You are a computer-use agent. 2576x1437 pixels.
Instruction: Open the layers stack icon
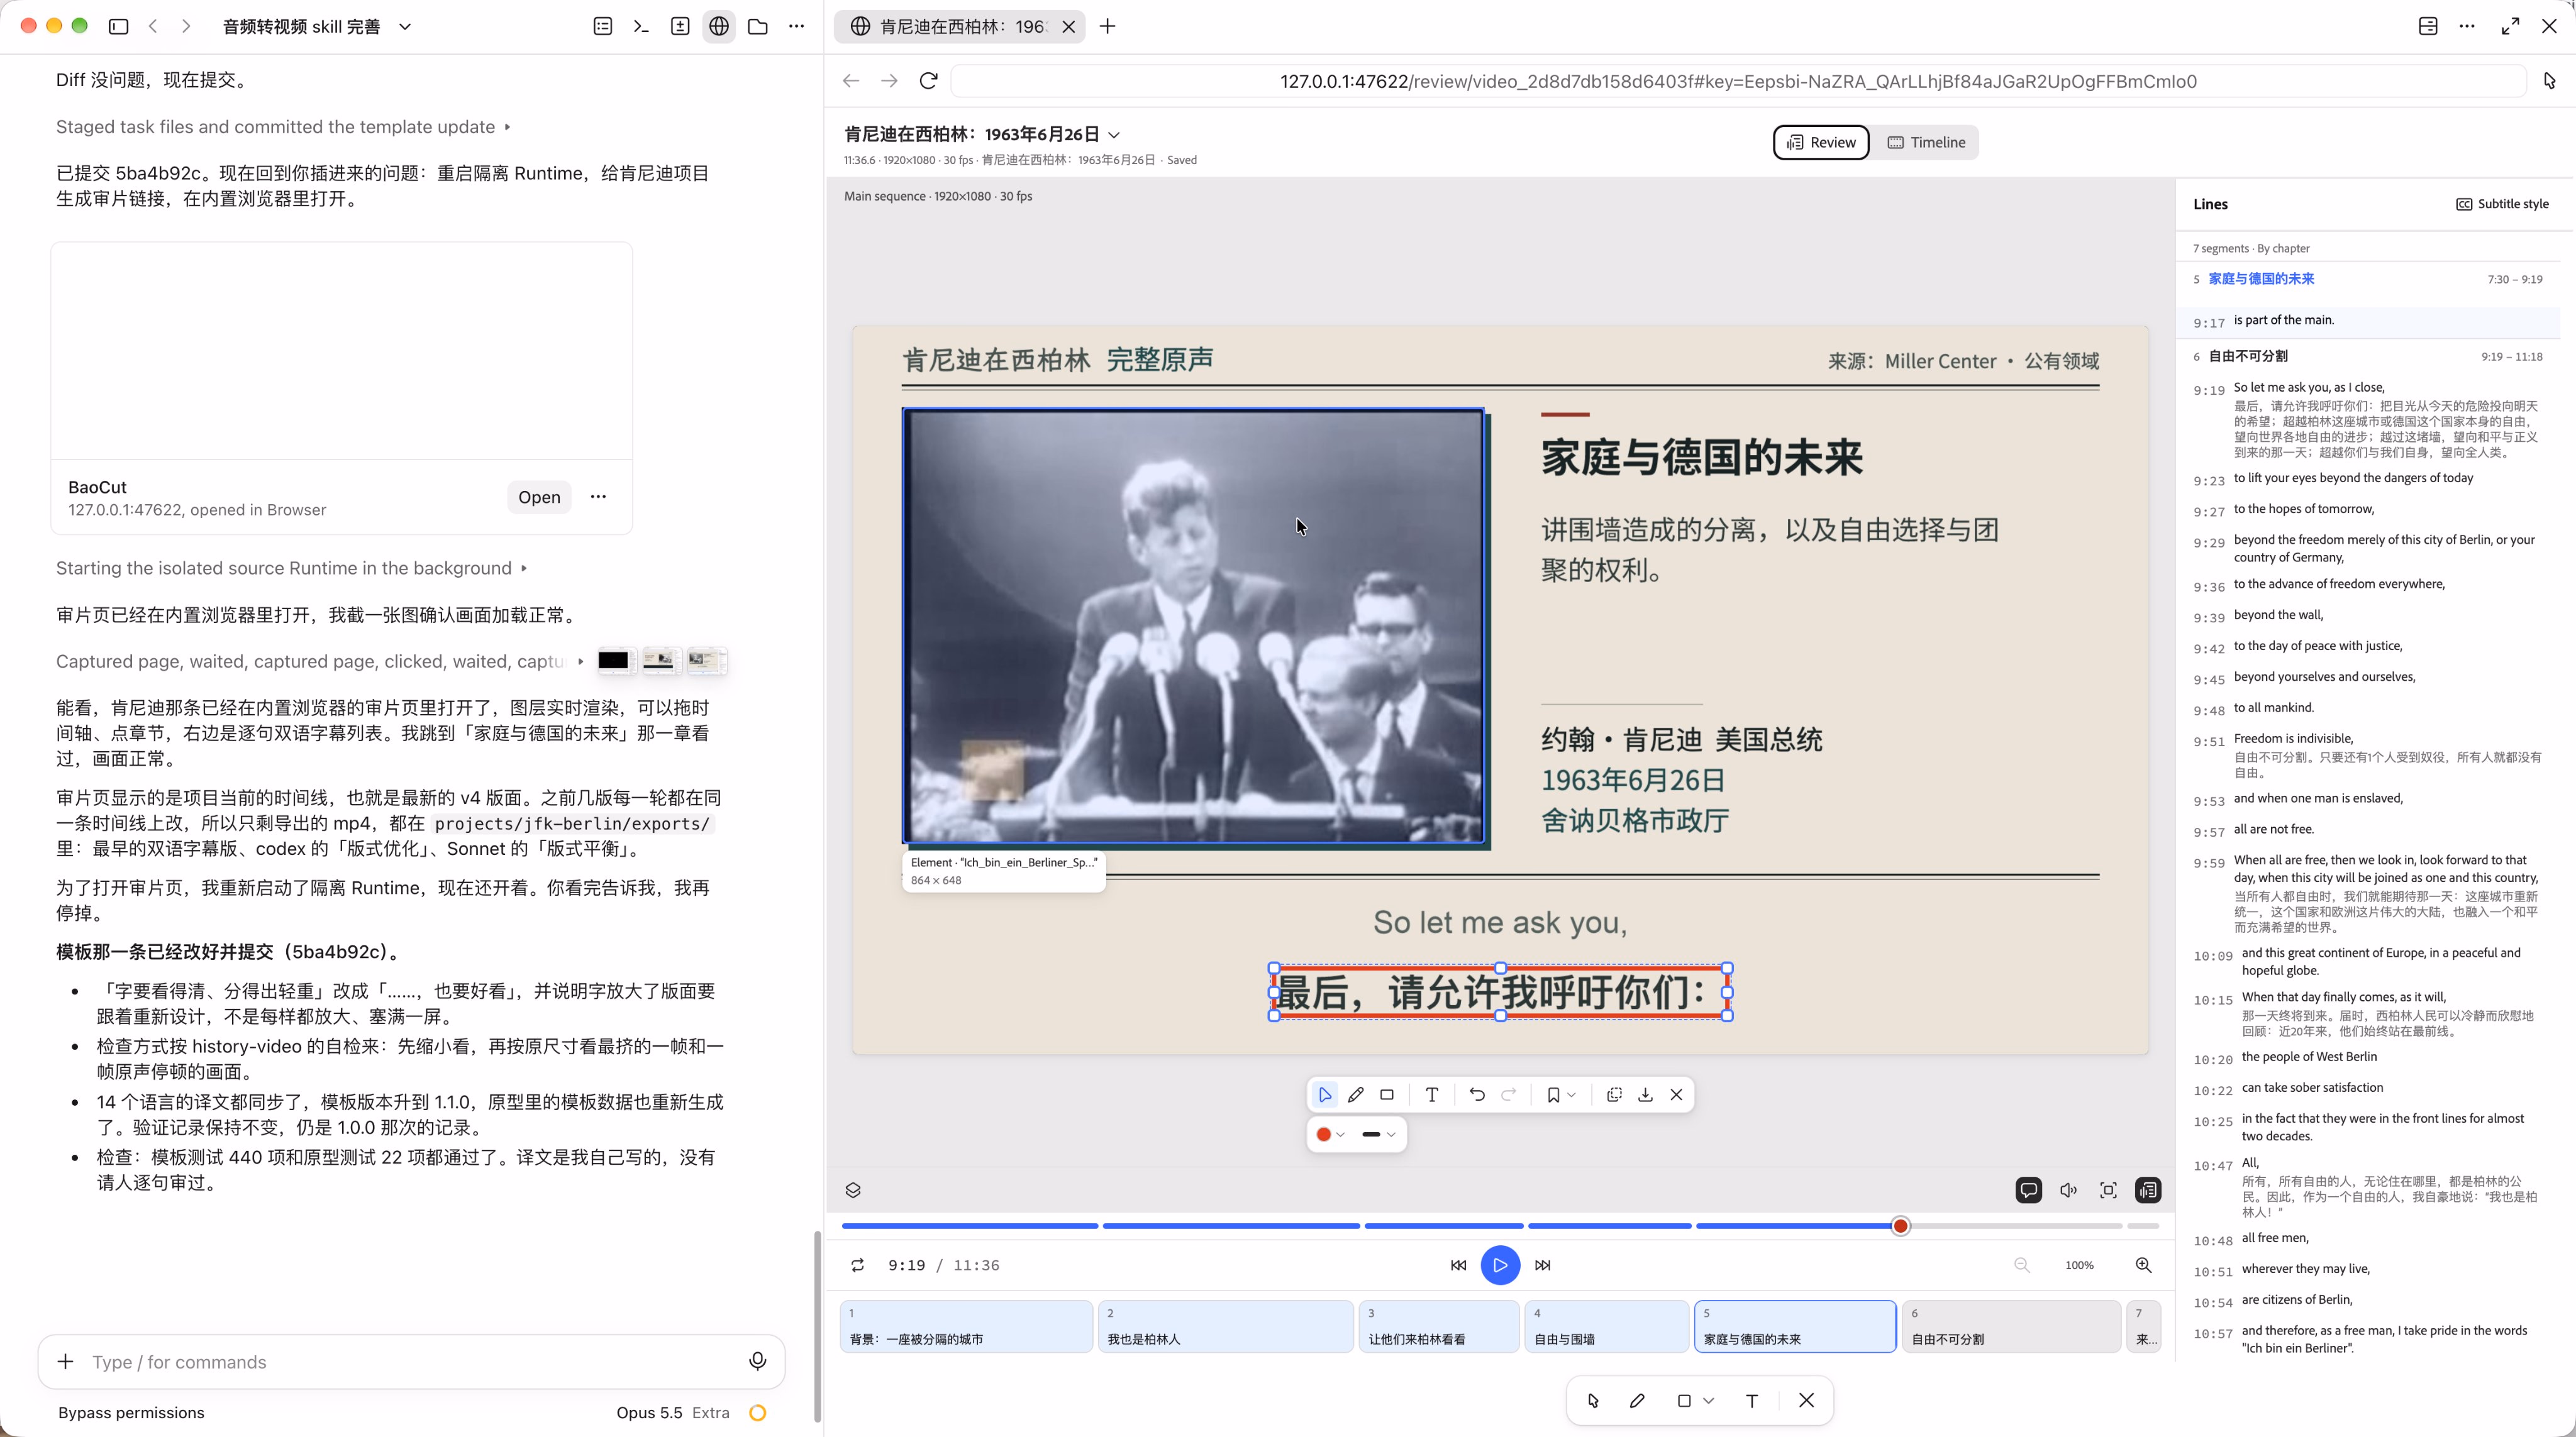[x=853, y=1190]
